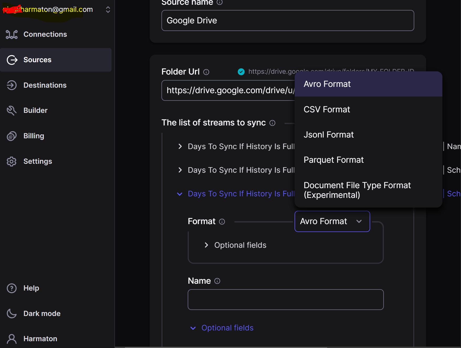461x348 pixels.
Task: Toggle Dark mode from the sidebar
Action: coord(41,313)
